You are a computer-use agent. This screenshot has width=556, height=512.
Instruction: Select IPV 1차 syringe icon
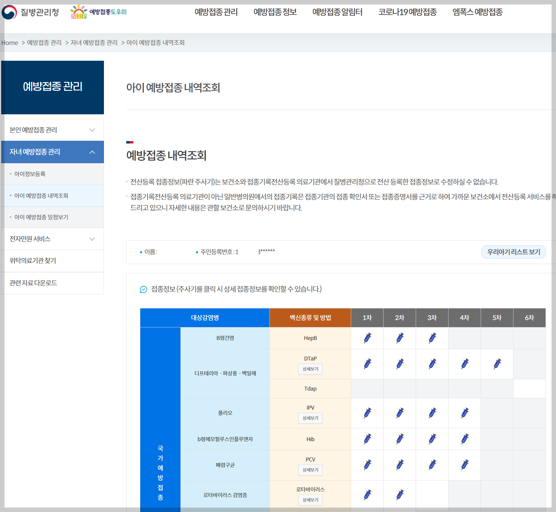(367, 413)
